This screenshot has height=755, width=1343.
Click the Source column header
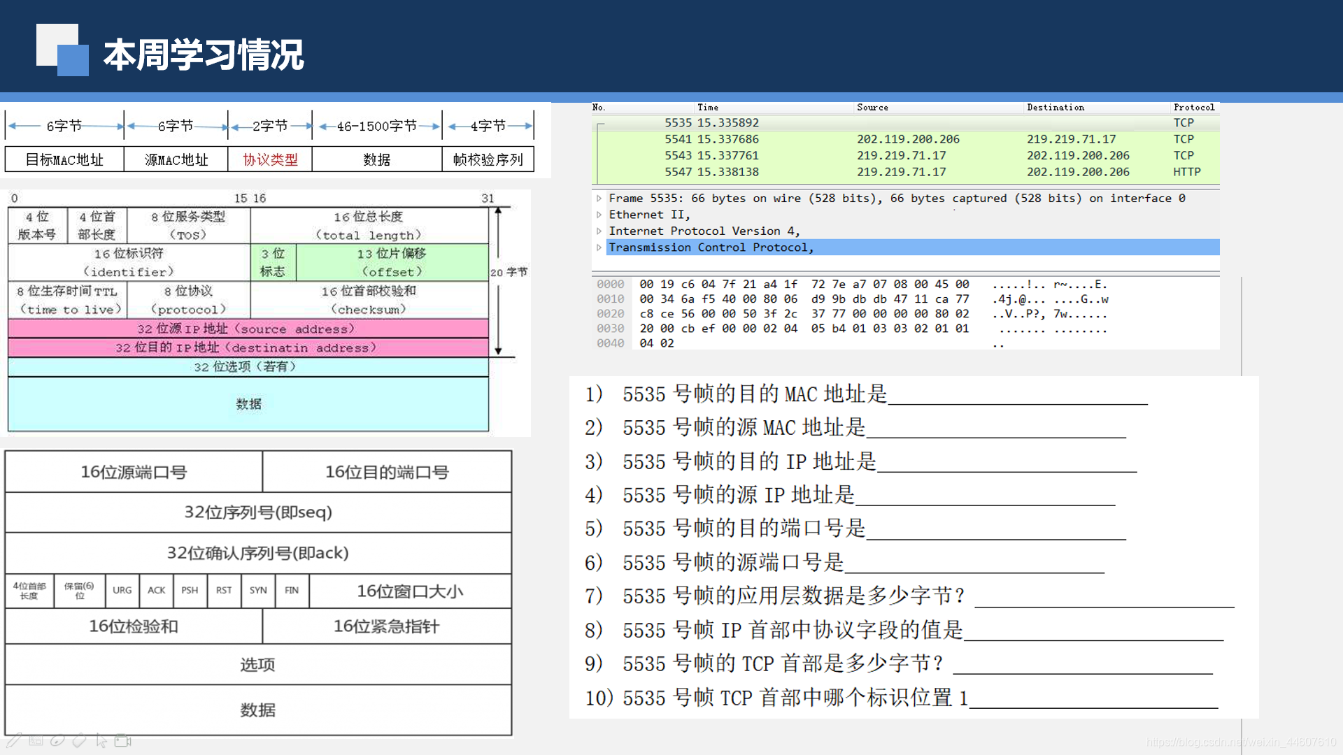pos(872,107)
